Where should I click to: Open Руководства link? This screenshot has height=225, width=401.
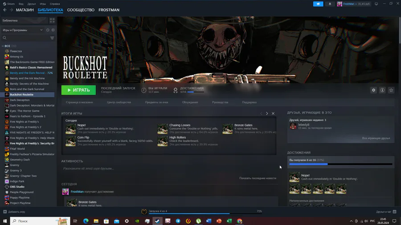click(x=220, y=102)
